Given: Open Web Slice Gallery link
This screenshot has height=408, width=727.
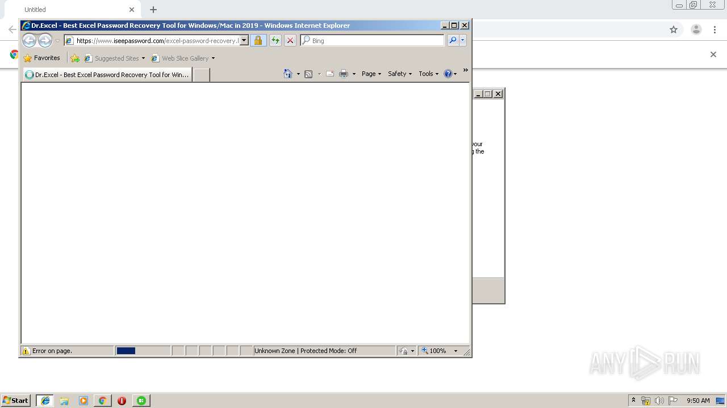Looking at the screenshot, I should [180, 58].
